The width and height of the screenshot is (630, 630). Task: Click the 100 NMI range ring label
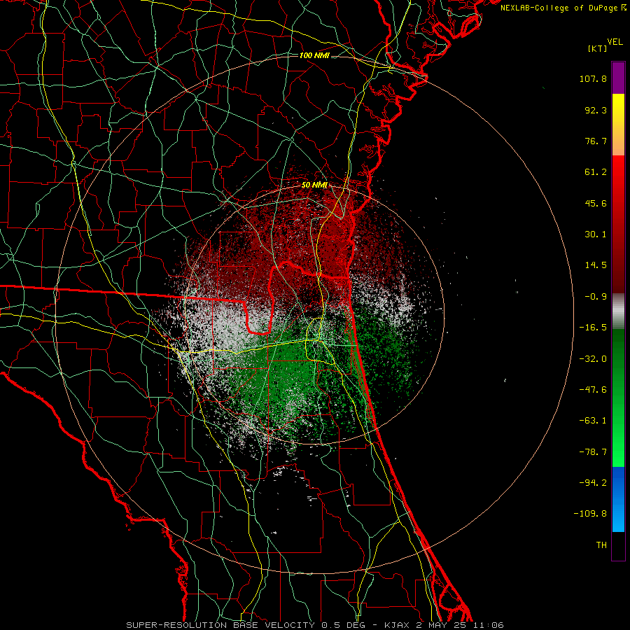tap(314, 55)
